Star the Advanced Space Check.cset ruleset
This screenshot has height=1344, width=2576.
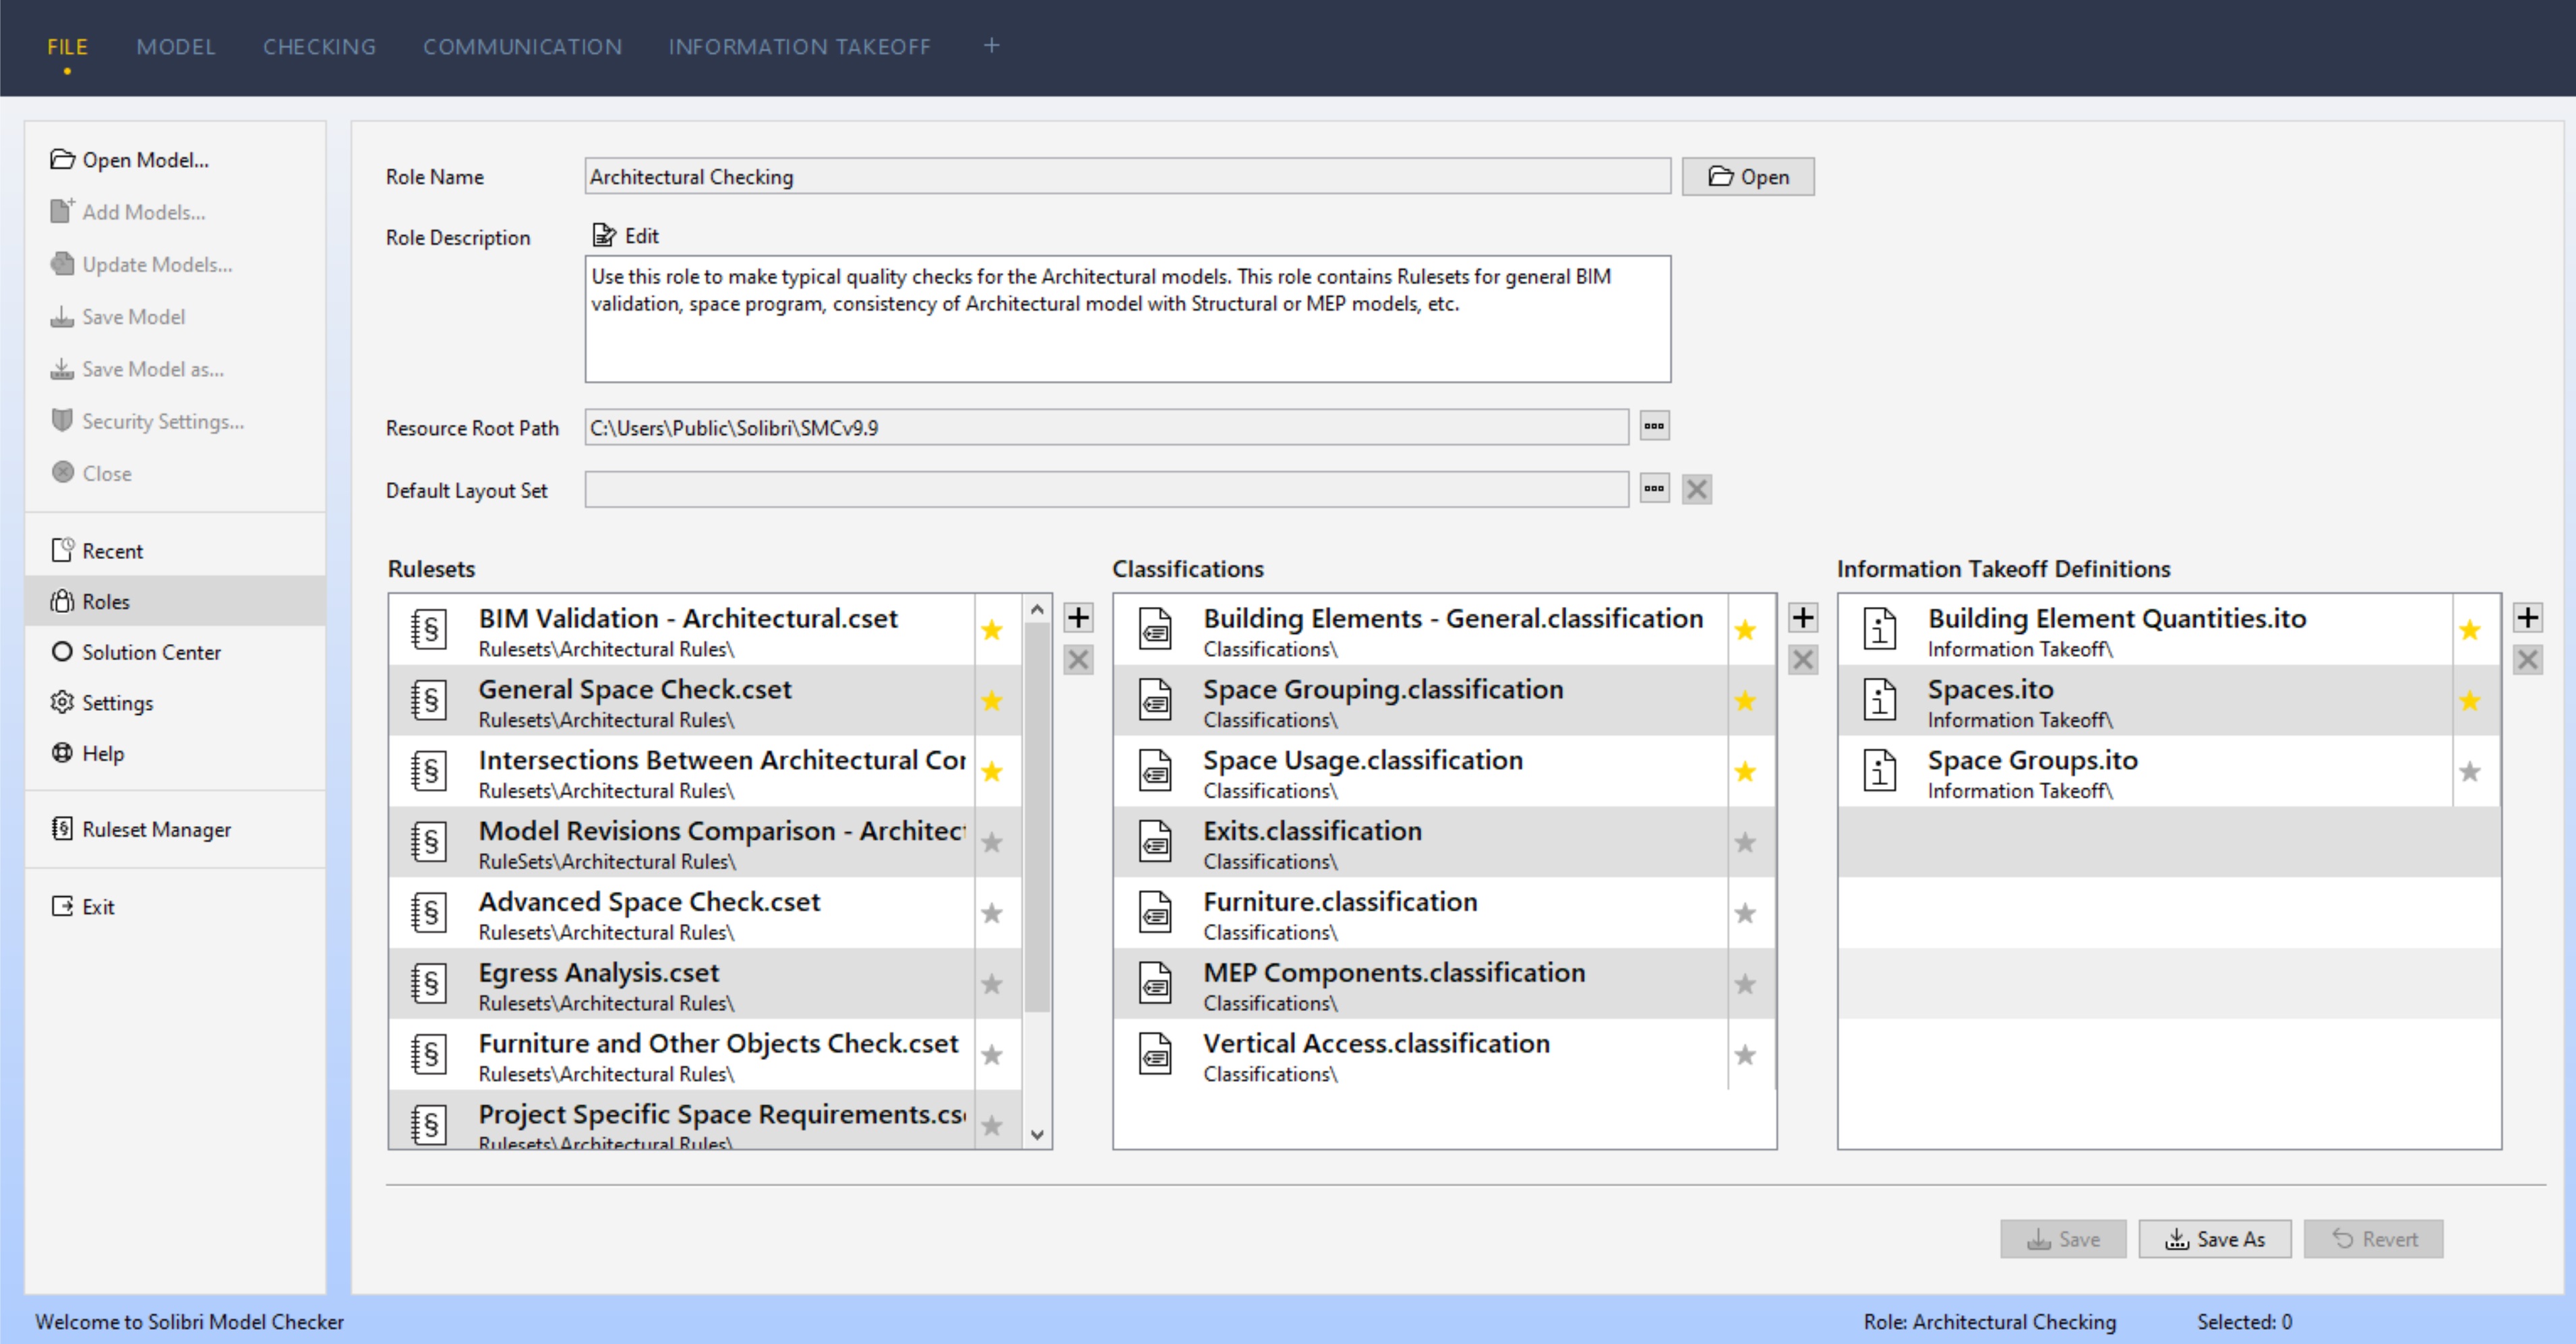(992, 914)
